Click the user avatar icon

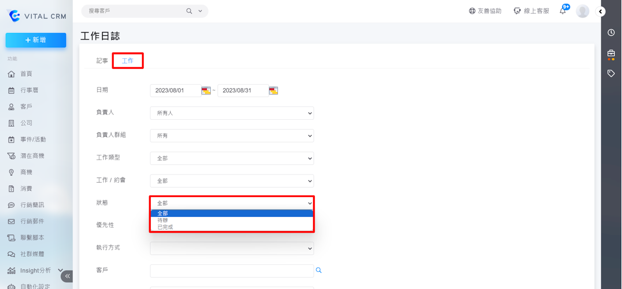pyautogui.click(x=582, y=11)
